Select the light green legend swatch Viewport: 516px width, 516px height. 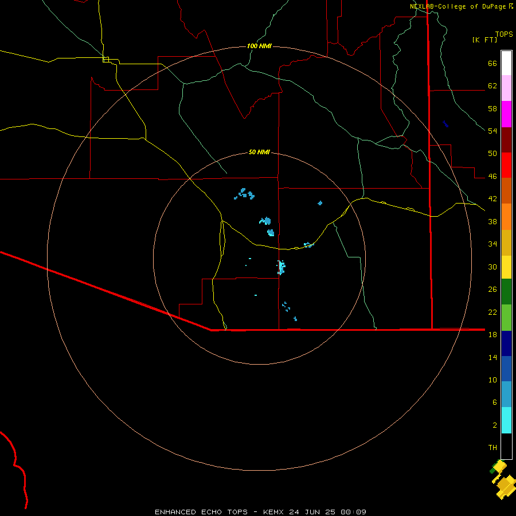[x=506, y=318]
